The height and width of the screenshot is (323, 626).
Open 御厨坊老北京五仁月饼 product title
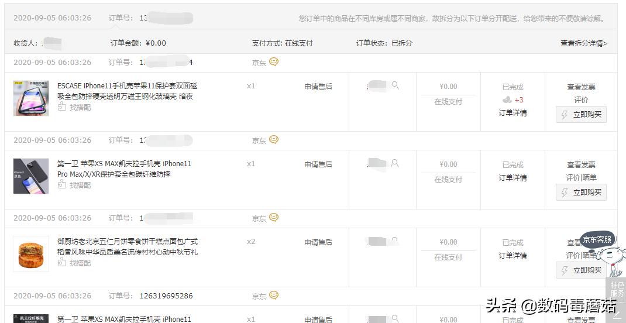[x=128, y=247]
